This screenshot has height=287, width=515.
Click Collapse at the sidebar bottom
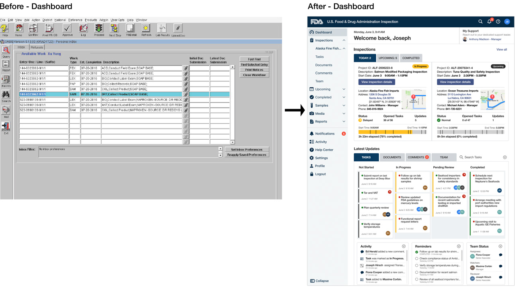pyautogui.click(x=319, y=281)
